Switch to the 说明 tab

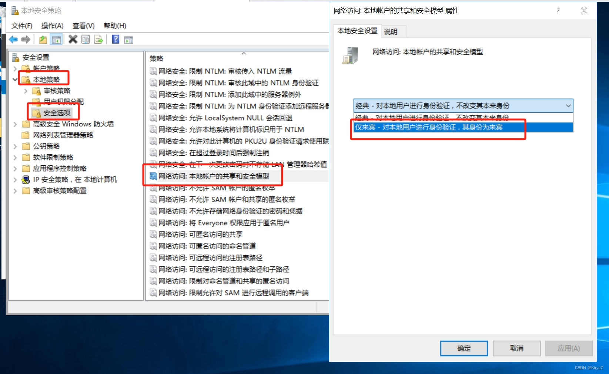pos(391,32)
